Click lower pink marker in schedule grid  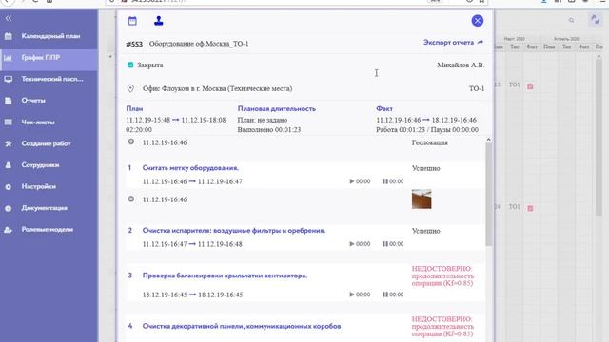tap(530, 208)
